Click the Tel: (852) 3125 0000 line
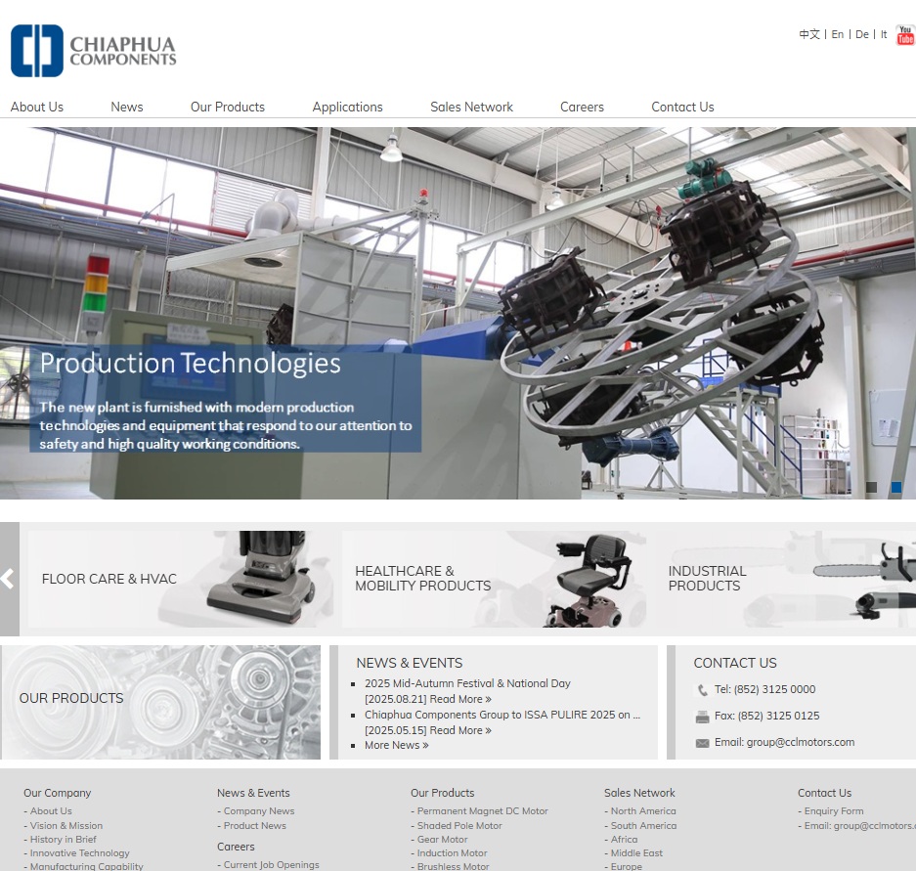916x871 pixels. (x=764, y=689)
